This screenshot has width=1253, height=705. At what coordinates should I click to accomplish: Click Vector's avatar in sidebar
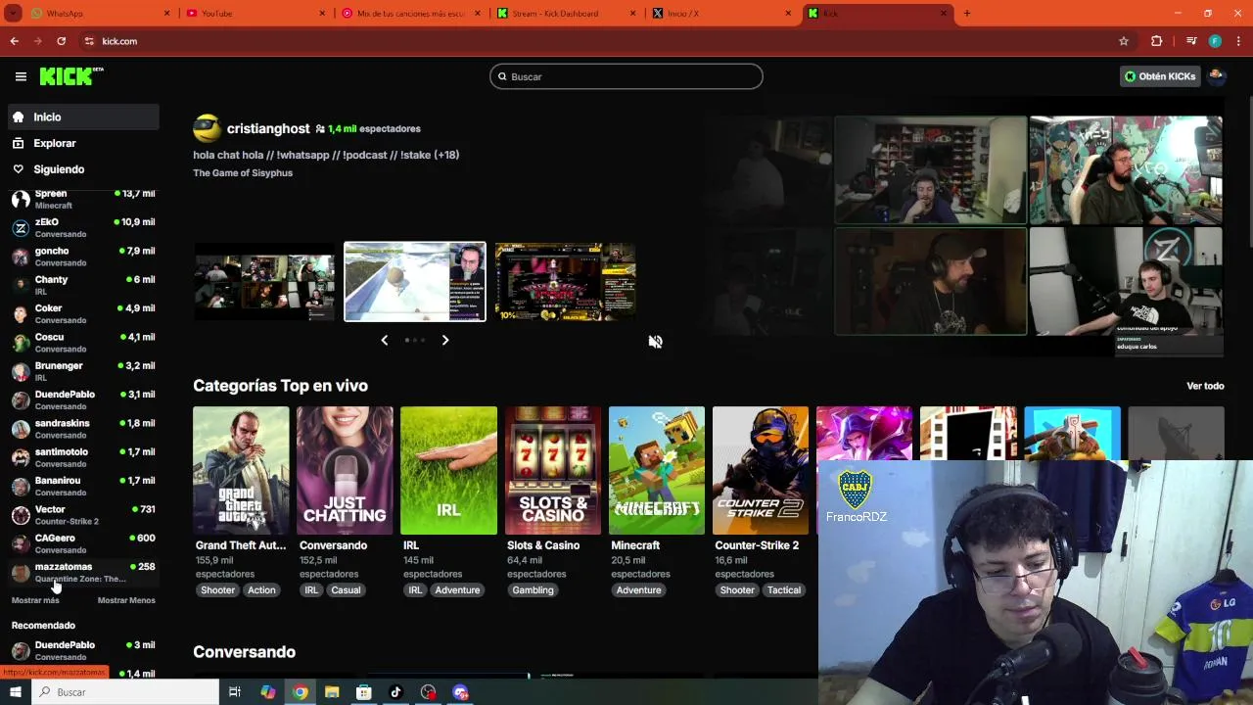(x=21, y=515)
